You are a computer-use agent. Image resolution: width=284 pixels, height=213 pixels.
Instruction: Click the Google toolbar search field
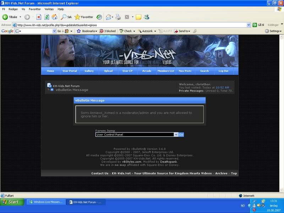36,31
